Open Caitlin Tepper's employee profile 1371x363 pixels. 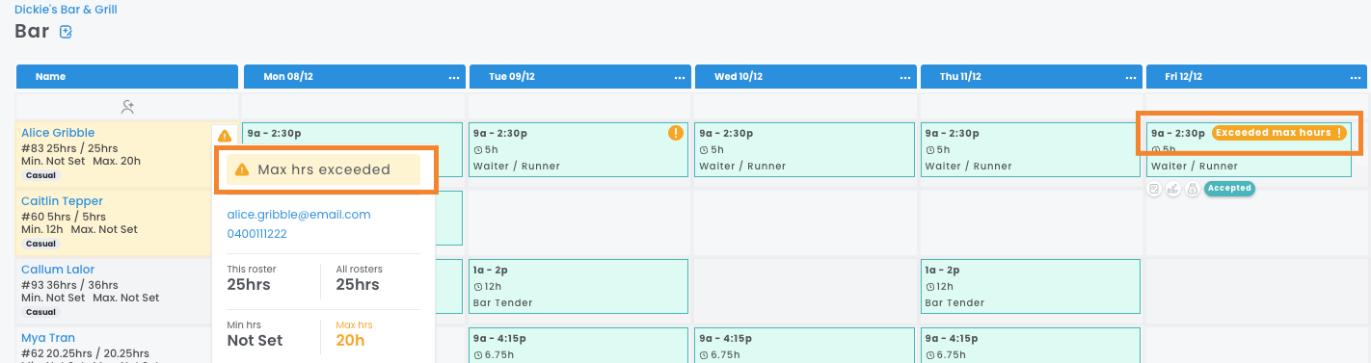click(x=62, y=201)
